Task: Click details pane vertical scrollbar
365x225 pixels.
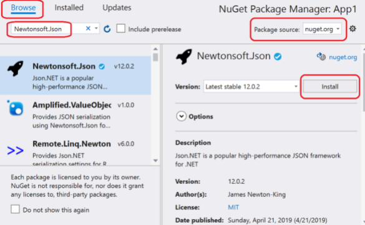Action: tap(364, 82)
